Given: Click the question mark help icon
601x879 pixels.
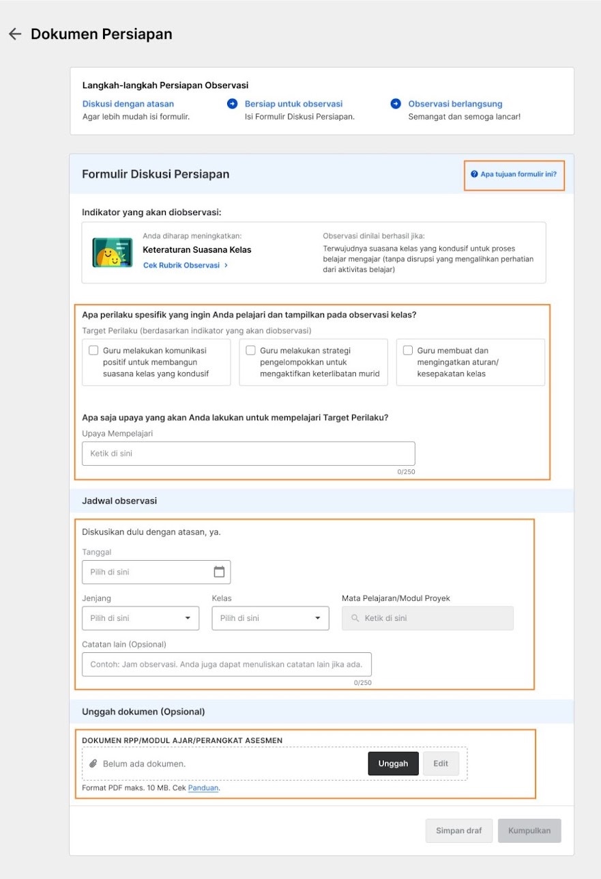Looking at the screenshot, I should [x=474, y=174].
